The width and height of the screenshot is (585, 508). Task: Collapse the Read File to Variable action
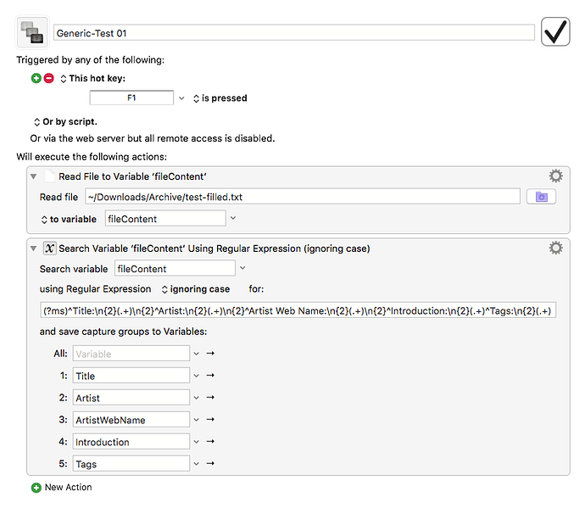coord(34,176)
